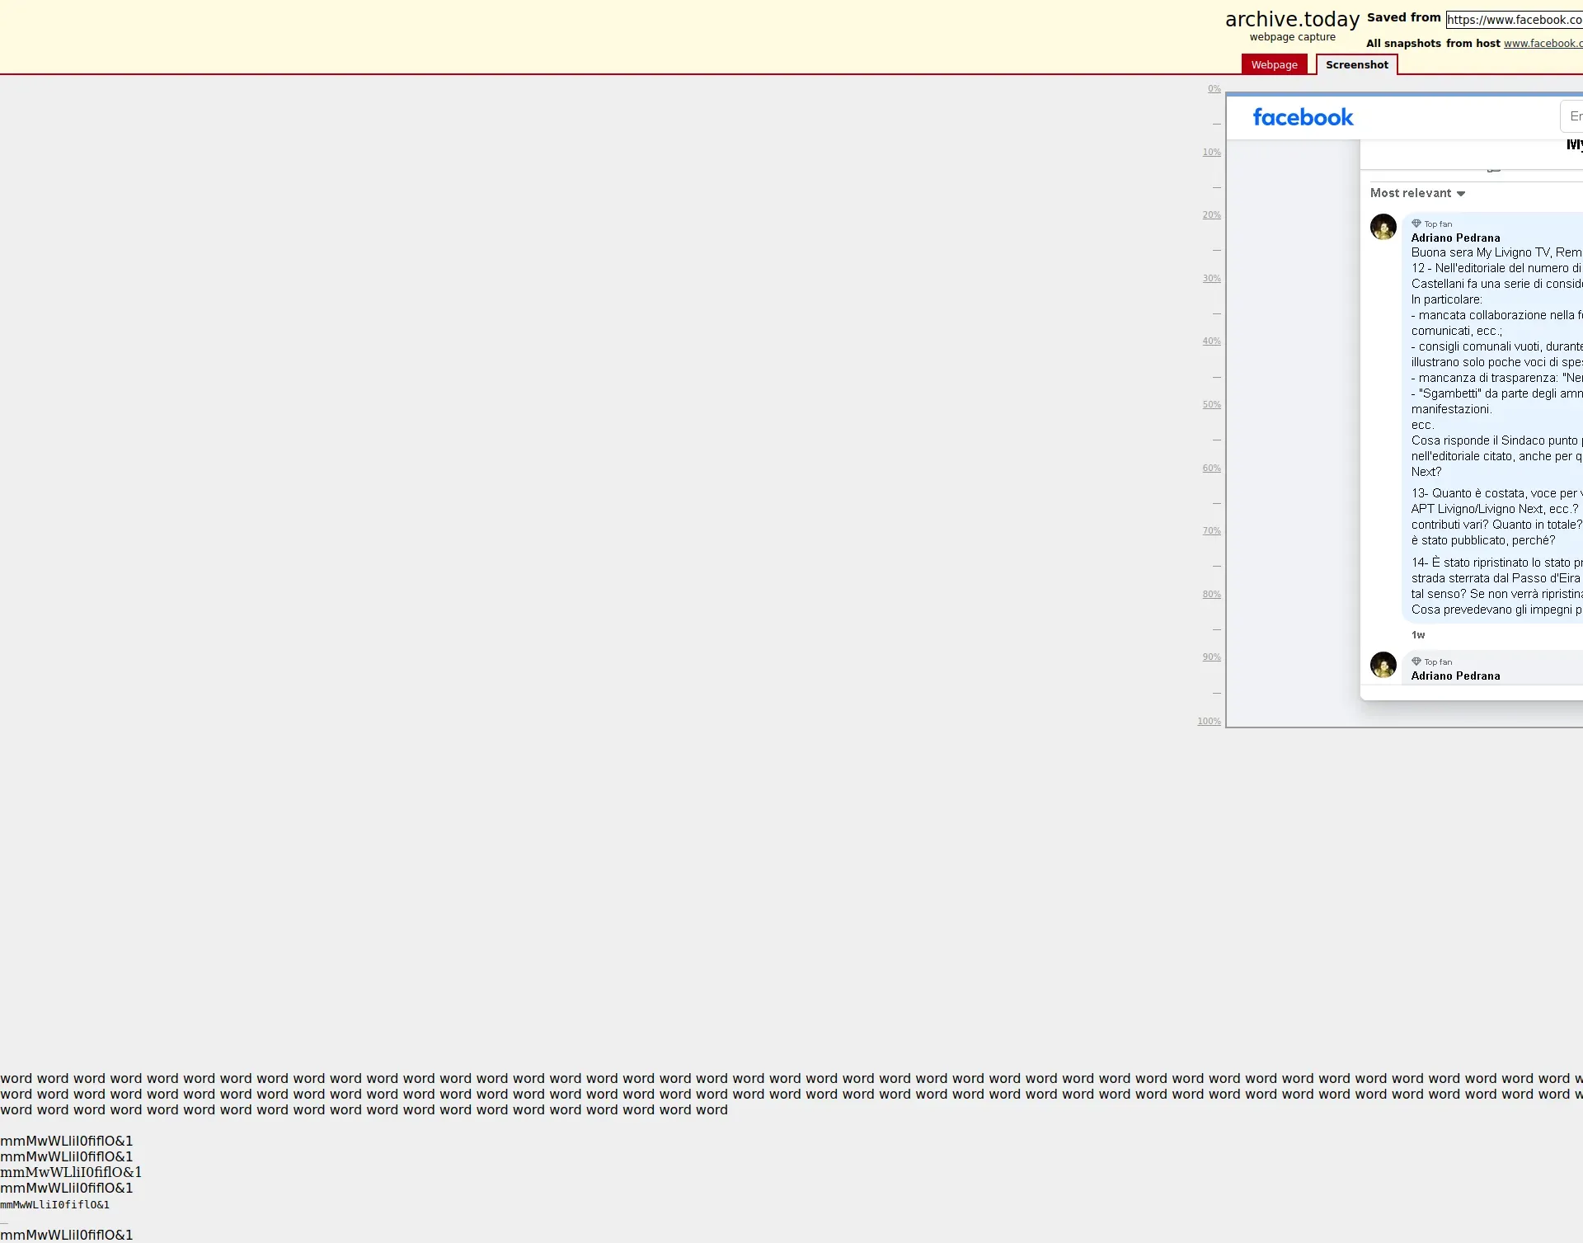Jump to 0% scroll marker

pyautogui.click(x=1214, y=89)
